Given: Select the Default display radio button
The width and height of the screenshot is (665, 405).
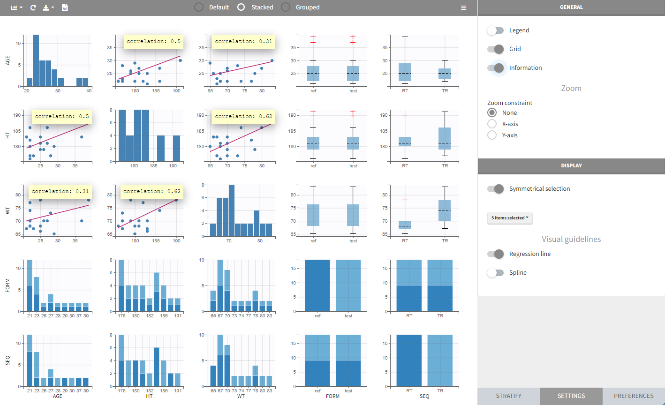Looking at the screenshot, I should 199,7.
